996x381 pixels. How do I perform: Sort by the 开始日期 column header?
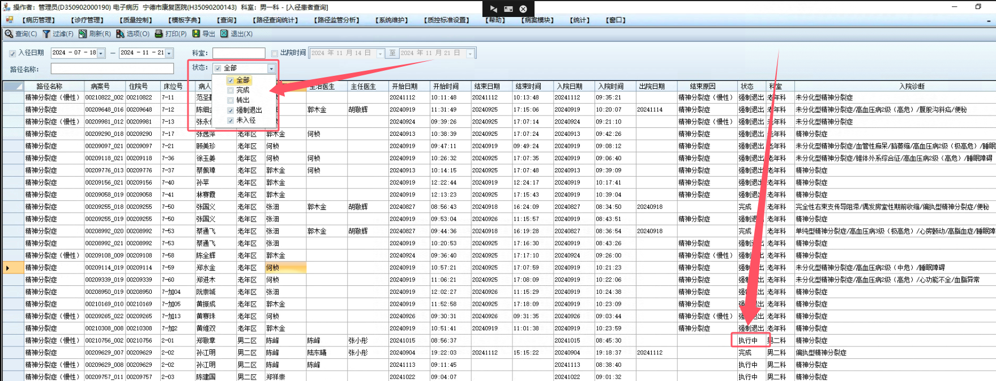pyautogui.click(x=409, y=87)
